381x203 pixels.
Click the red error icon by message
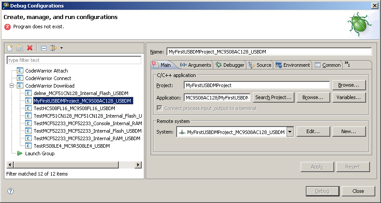[8, 27]
